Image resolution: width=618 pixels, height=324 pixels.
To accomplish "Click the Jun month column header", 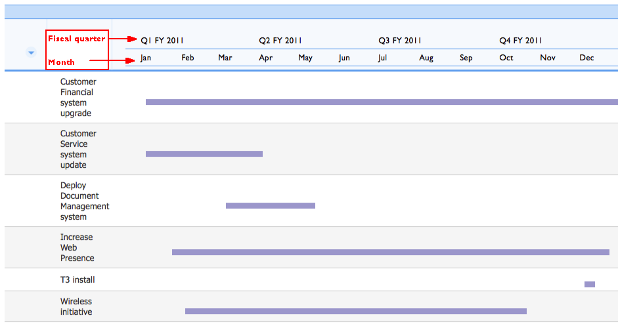I will (x=344, y=58).
